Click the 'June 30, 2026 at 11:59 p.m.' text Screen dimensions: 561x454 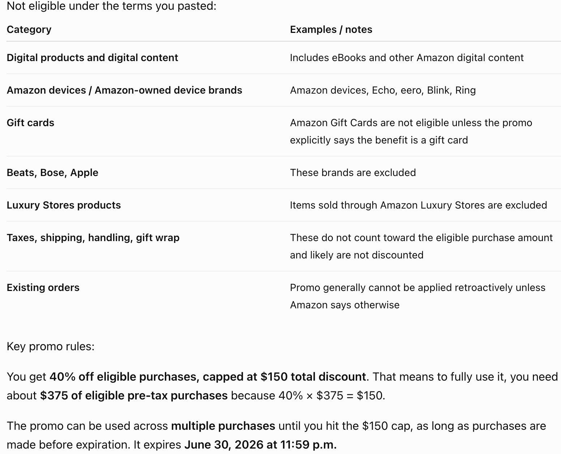point(260,445)
